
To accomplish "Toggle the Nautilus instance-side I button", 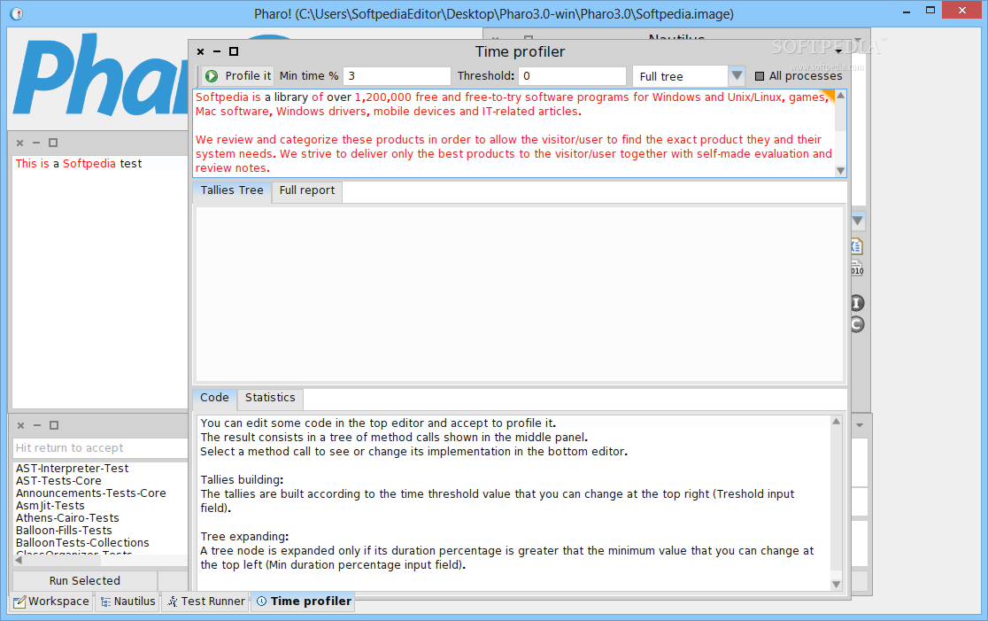I will coord(857,303).
